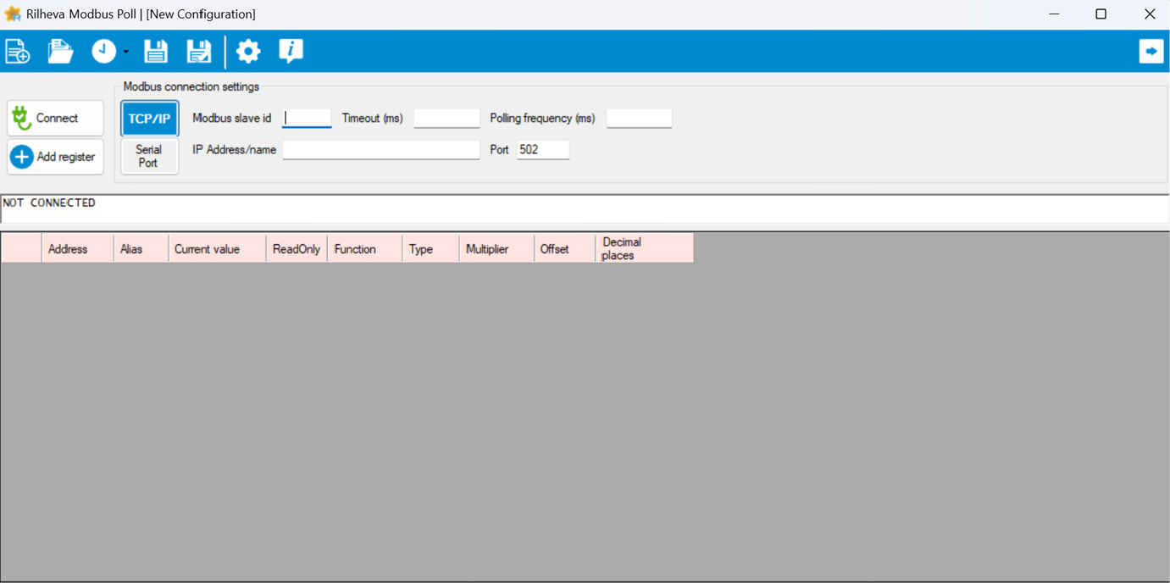Viewport: 1170px width, 583px height.
Task: Minimize the Modbus Poll window
Action: coord(1054,14)
